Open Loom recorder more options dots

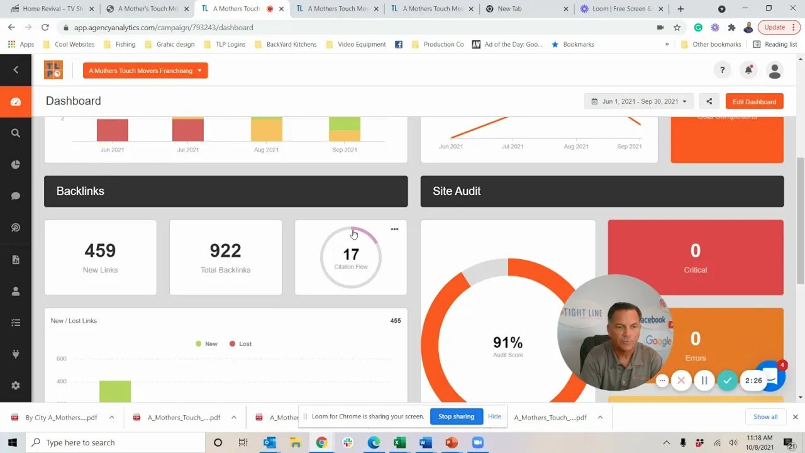coord(662,380)
